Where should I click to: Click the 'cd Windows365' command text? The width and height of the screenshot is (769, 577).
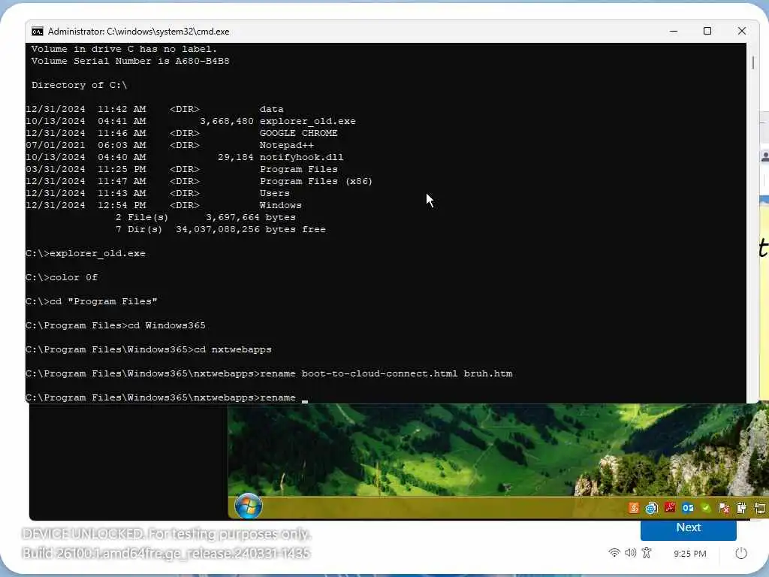pos(167,326)
